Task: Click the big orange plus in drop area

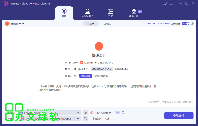Action: (x=99, y=46)
